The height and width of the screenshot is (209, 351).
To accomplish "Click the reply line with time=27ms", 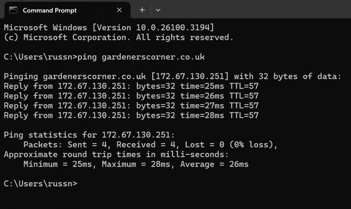I will point(131,106).
